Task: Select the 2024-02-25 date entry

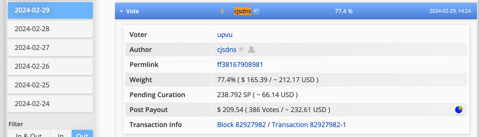Action: (x=50, y=85)
